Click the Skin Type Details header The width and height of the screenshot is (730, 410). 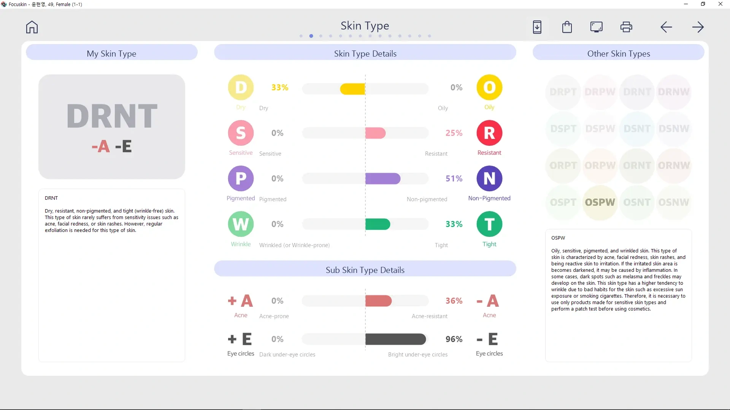tap(365, 54)
